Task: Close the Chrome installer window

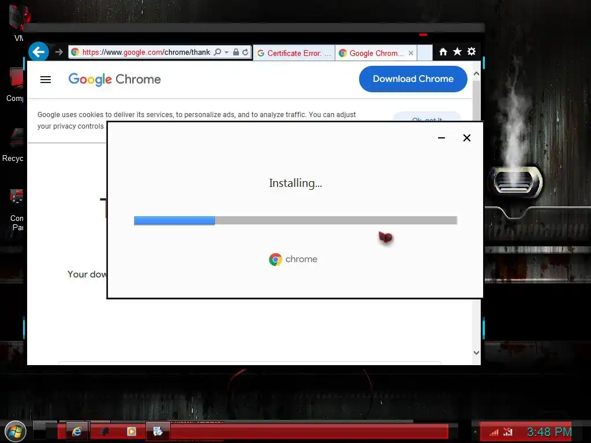Action: click(466, 138)
